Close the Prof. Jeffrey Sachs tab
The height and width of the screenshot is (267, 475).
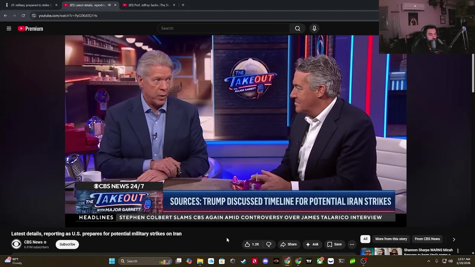coord(174,5)
